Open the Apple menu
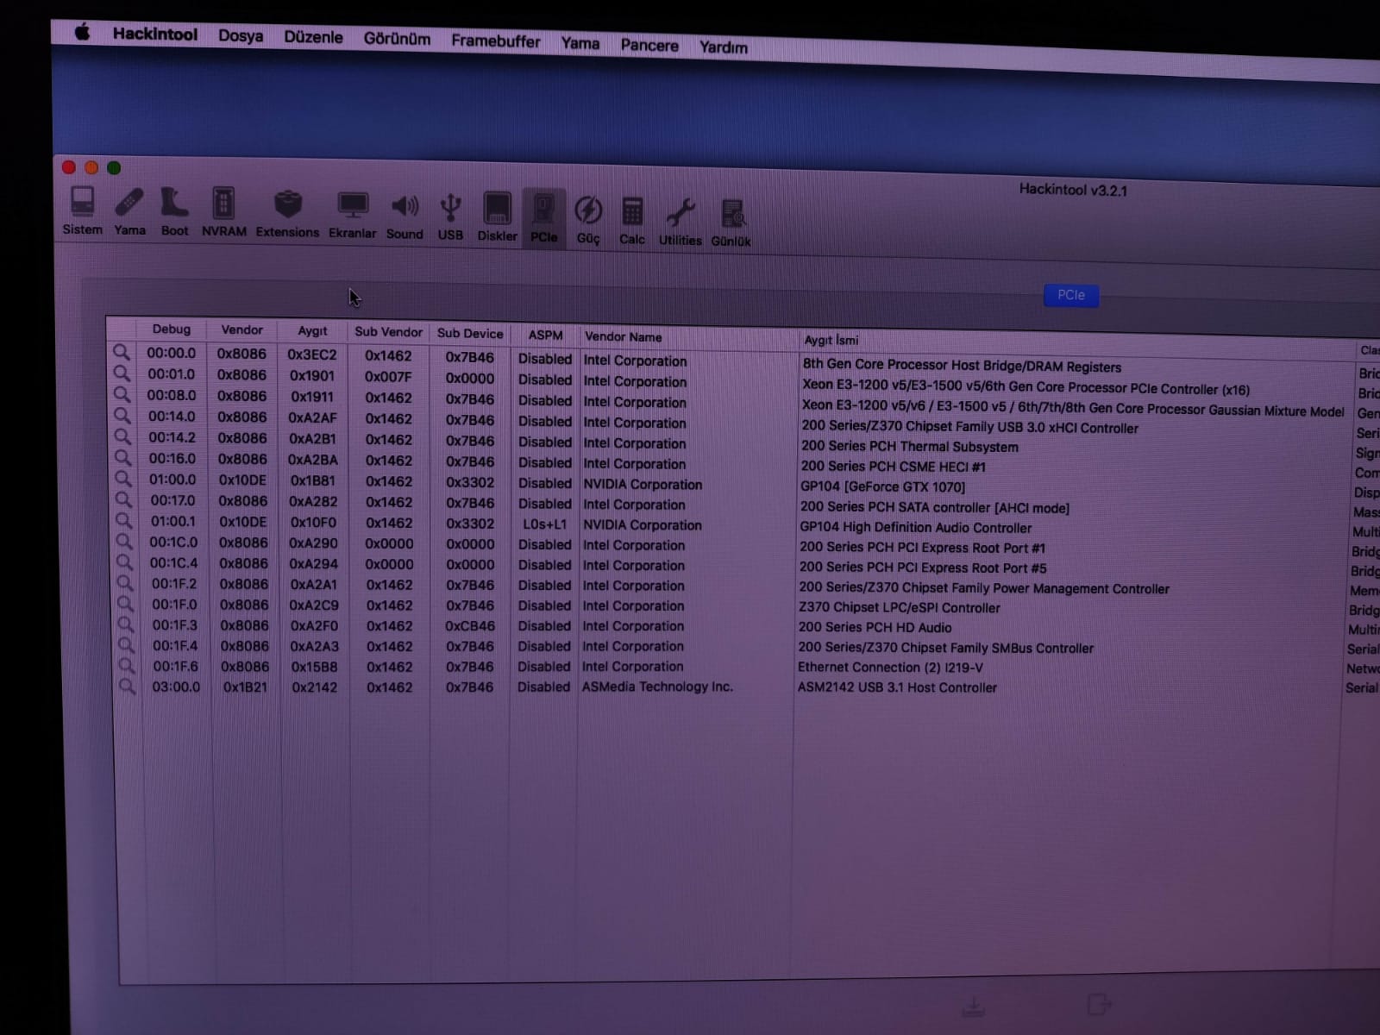Screen dimensions: 1380x1035 pyautogui.click(x=82, y=33)
